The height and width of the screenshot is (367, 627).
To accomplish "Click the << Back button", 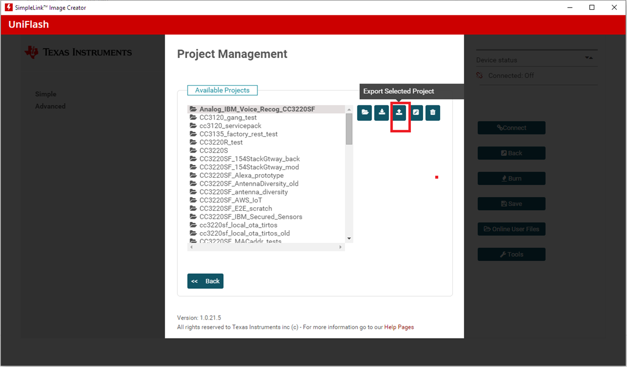I will (x=205, y=281).
